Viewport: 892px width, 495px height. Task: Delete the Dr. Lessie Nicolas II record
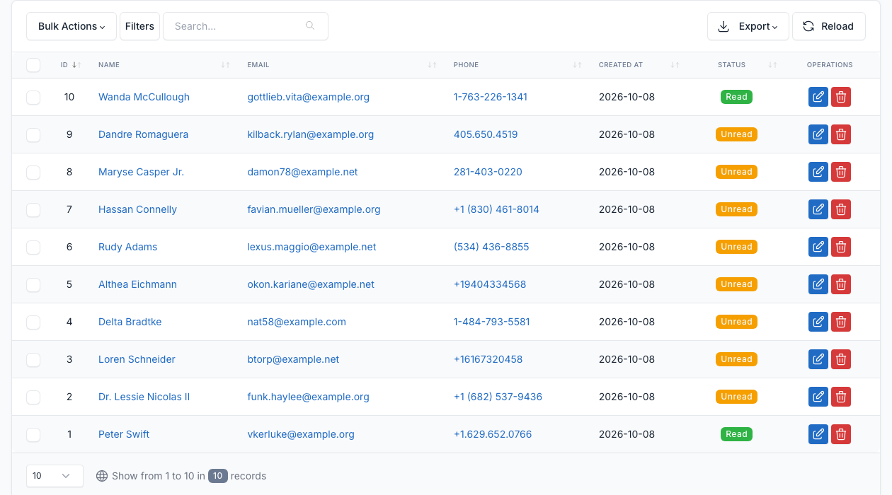pos(841,397)
